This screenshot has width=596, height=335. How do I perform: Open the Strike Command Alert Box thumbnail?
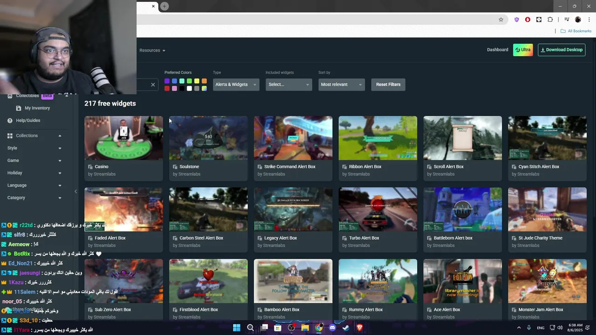coord(293,138)
